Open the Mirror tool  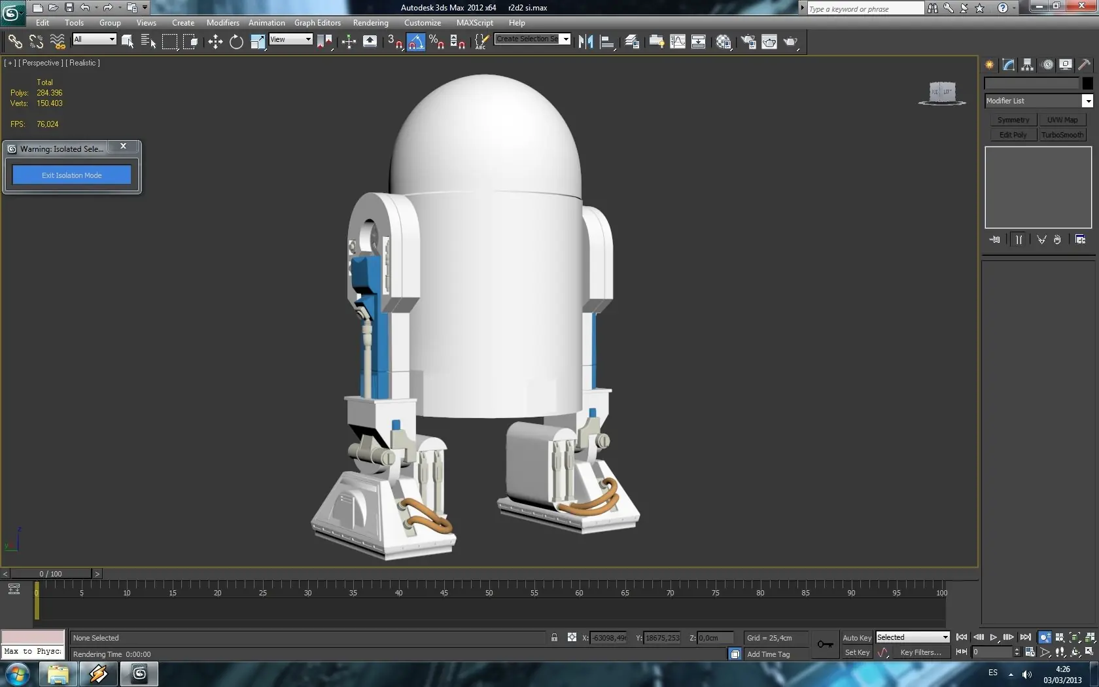[585, 42]
